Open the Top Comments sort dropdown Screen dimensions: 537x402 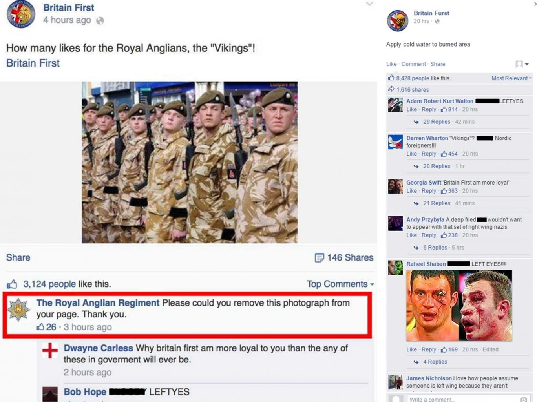tap(340, 284)
